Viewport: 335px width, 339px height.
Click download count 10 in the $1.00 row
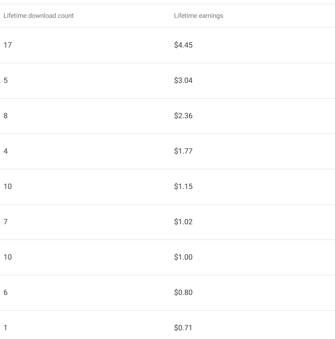coord(7,257)
